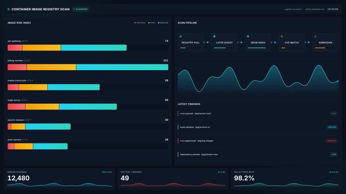Click the green status dot on LAYER DIGEST

(214, 36)
